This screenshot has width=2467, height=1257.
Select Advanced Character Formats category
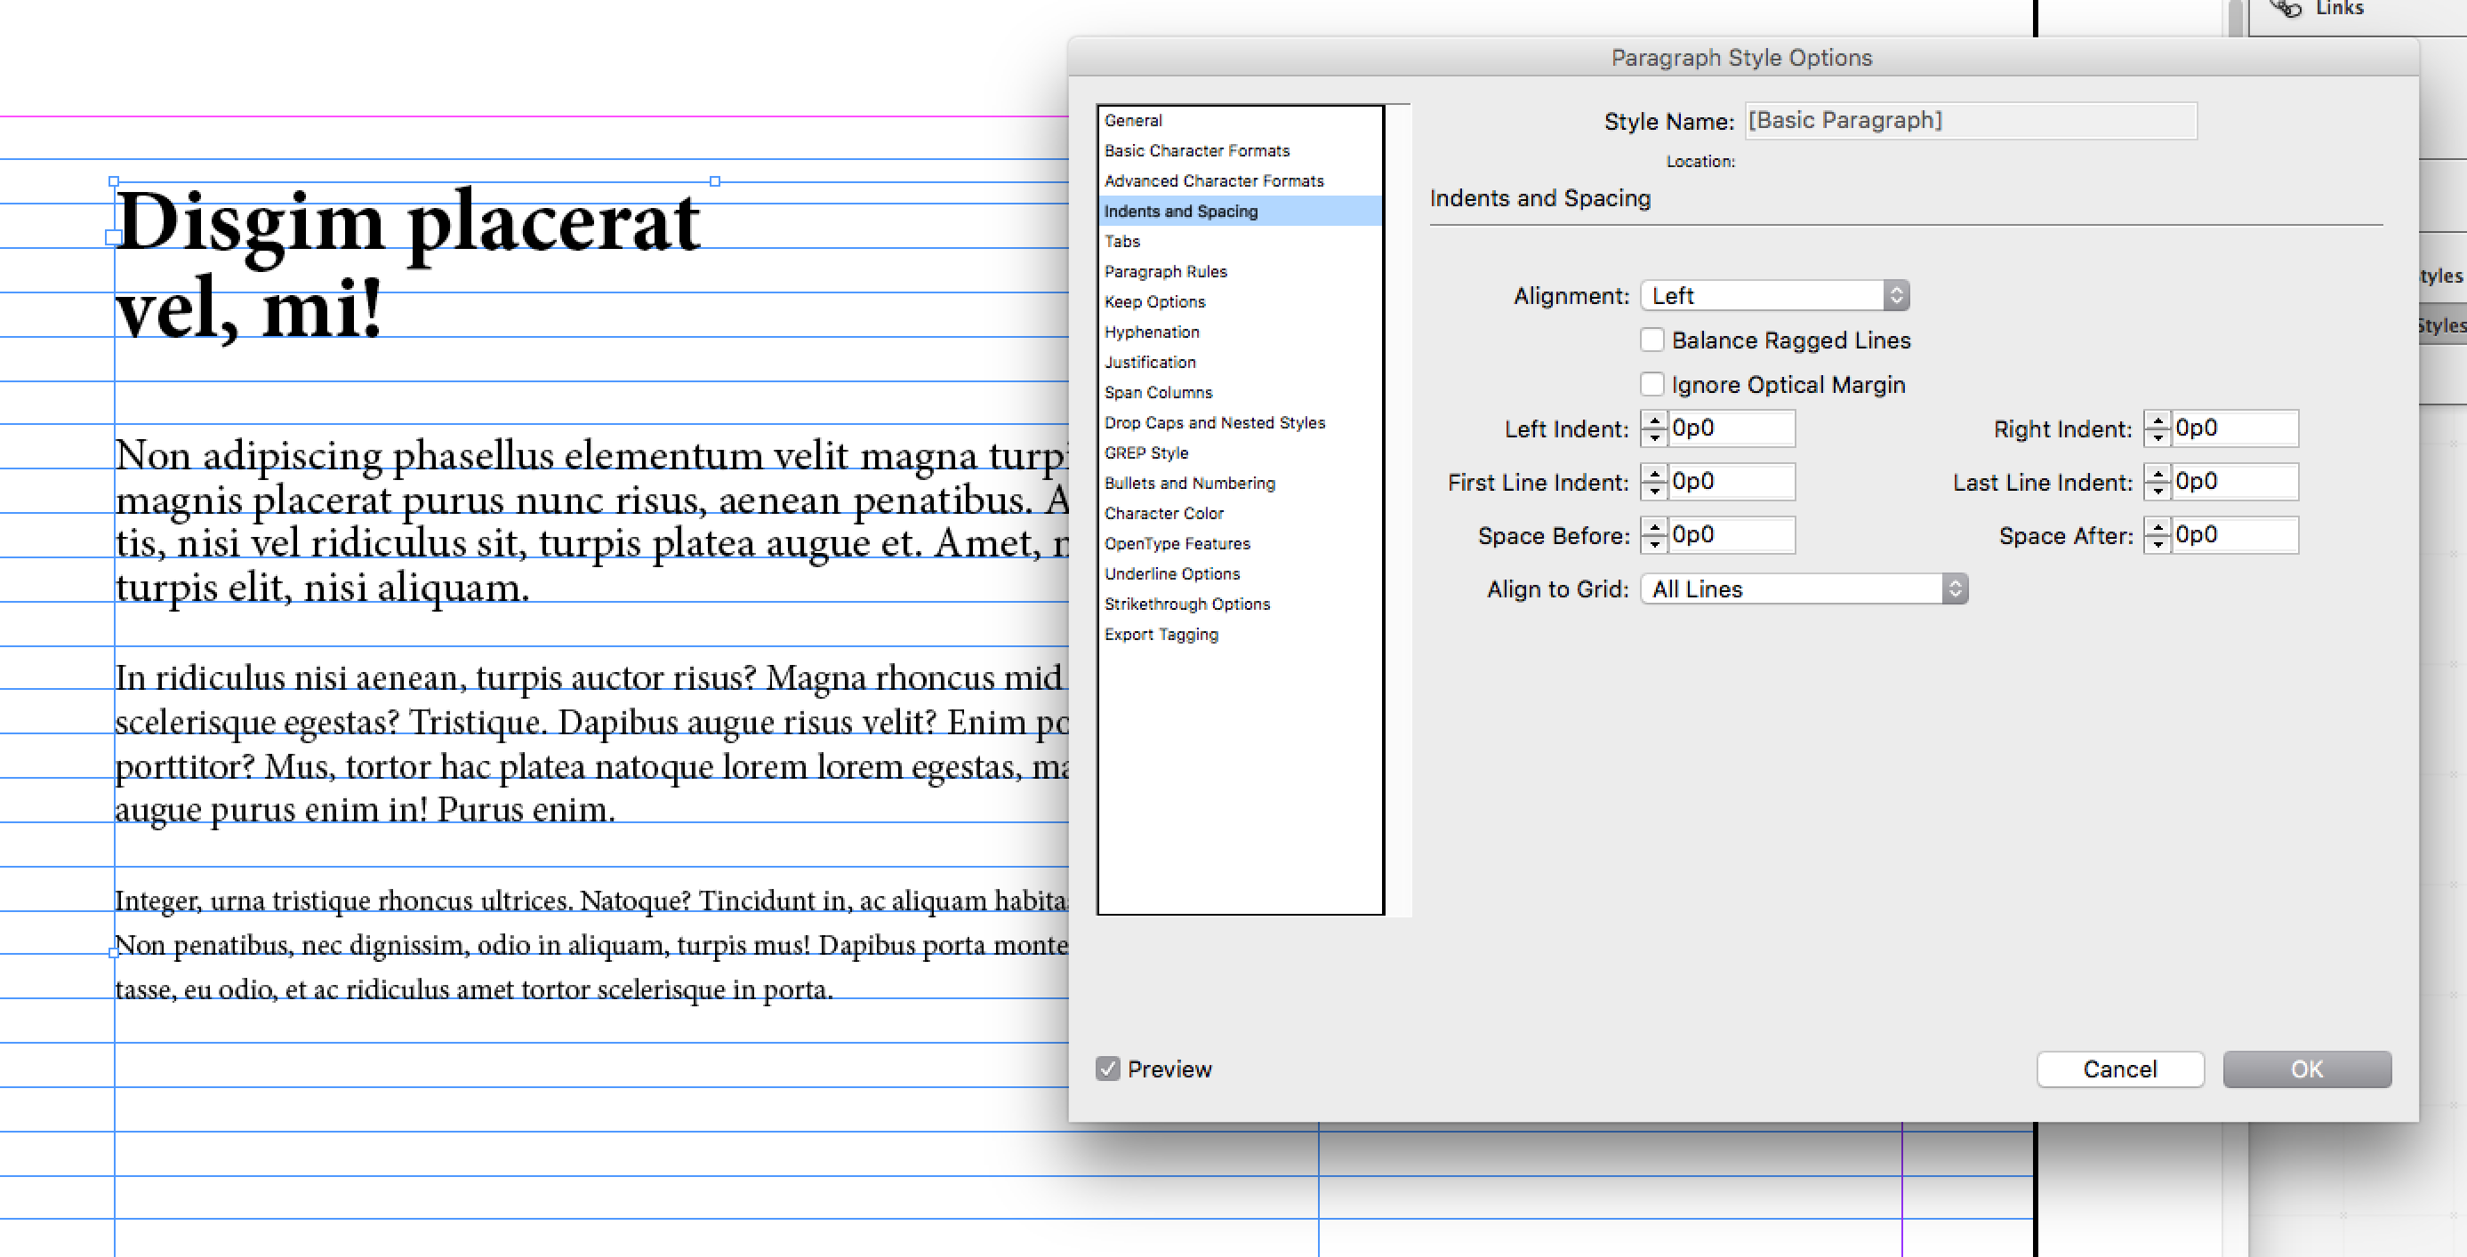[1239, 181]
